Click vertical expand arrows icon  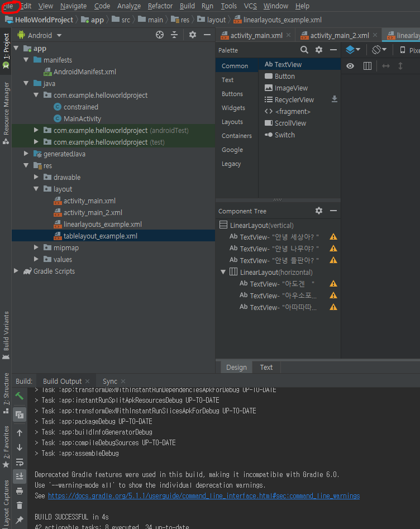click(x=400, y=66)
